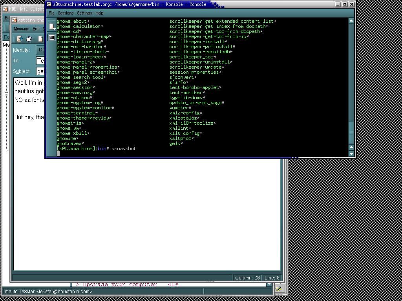The width and height of the screenshot is (402, 301).
Task: Click the 'Line: 5' status bar entry
Action: pyautogui.click(x=272, y=278)
